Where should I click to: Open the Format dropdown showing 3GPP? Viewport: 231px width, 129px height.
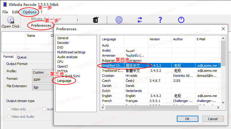pos(43,80)
